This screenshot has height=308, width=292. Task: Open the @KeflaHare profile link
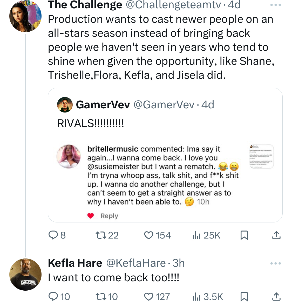click(136, 263)
